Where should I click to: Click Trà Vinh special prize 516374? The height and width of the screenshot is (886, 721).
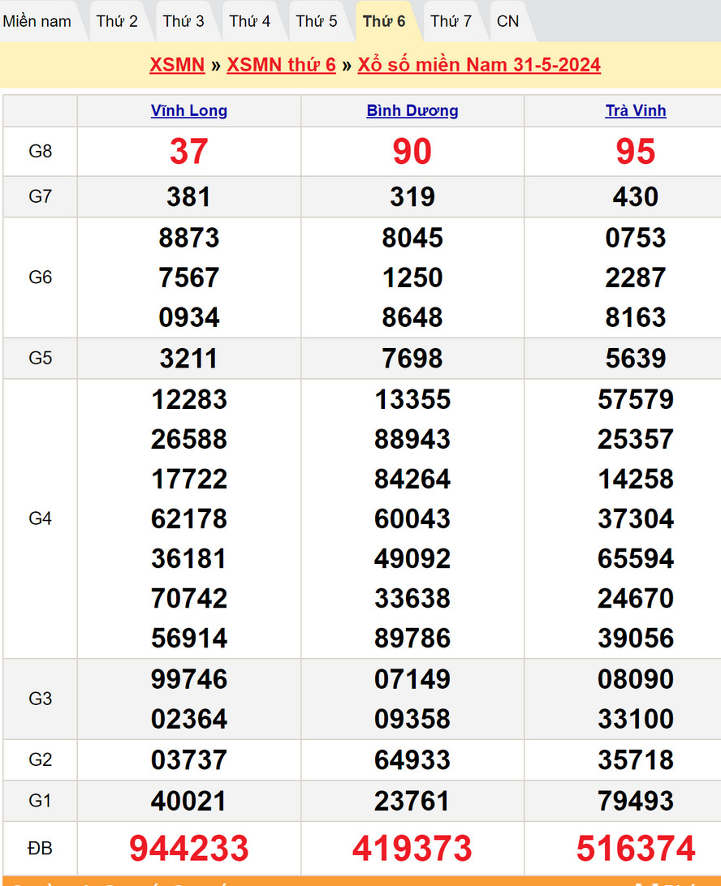click(x=636, y=849)
